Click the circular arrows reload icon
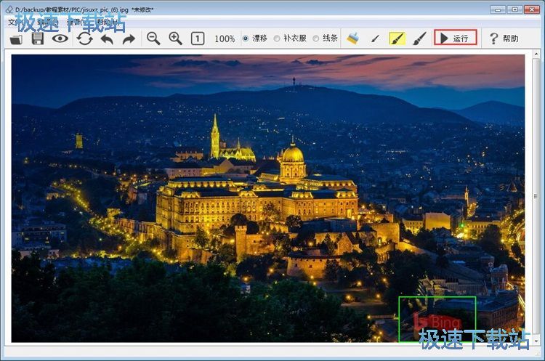Viewport: 545px width, 361px height. [x=85, y=38]
